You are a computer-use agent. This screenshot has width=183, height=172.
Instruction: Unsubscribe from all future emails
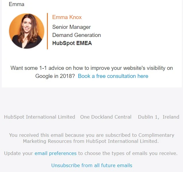coord(92,165)
